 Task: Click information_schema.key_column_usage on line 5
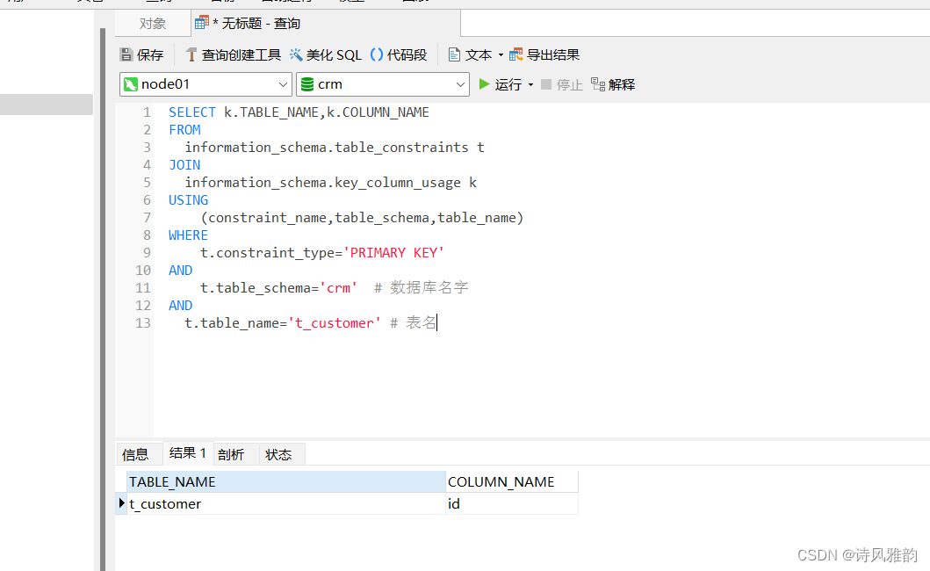(322, 183)
